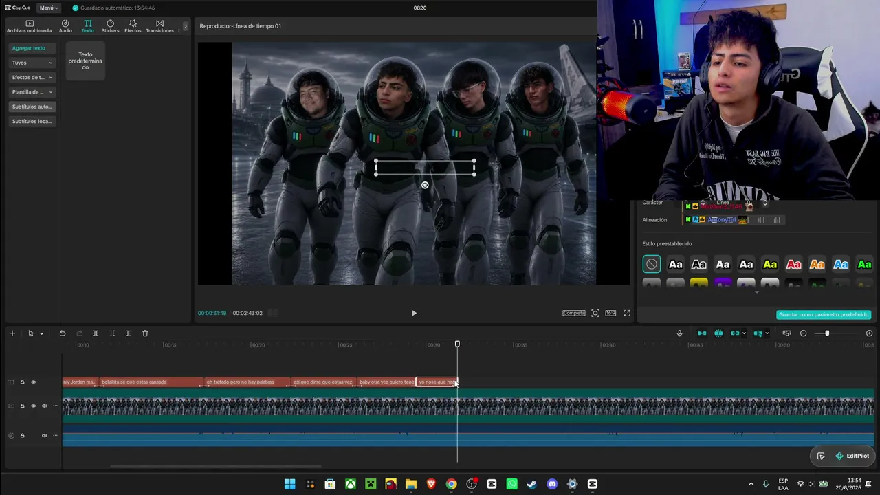Toggle main track magnet
880x495 pixels.
click(702, 333)
